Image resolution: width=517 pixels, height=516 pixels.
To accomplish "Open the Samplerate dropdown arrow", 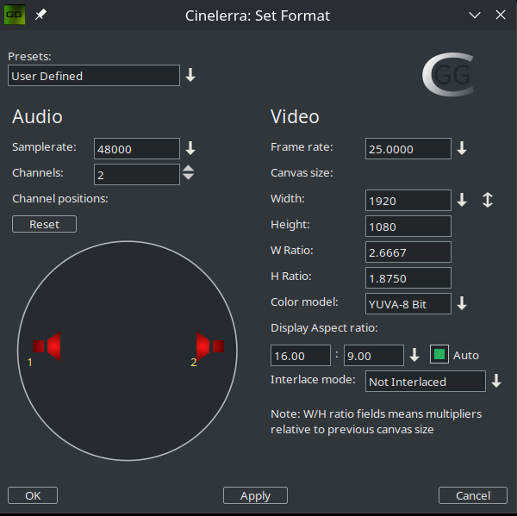I will point(190,148).
